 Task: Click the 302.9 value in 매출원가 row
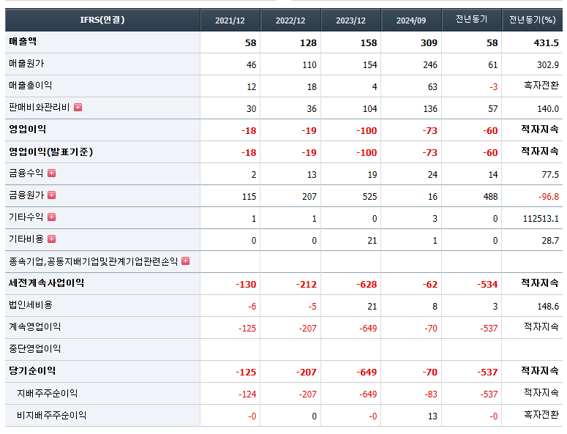click(x=548, y=65)
